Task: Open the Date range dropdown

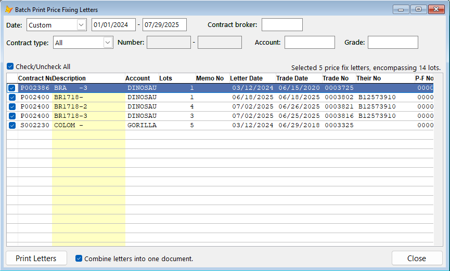Action: tap(82, 25)
